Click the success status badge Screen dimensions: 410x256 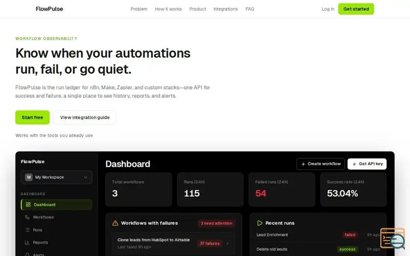coord(347,249)
